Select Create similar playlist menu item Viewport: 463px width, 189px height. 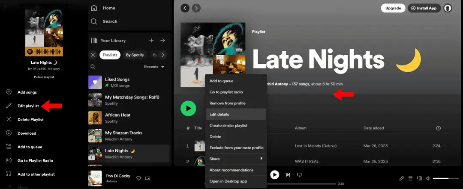pyautogui.click(x=236, y=125)
